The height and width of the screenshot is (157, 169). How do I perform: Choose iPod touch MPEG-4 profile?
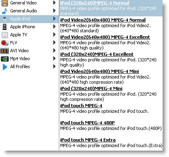pyautogui.click(x=81, y=106)
